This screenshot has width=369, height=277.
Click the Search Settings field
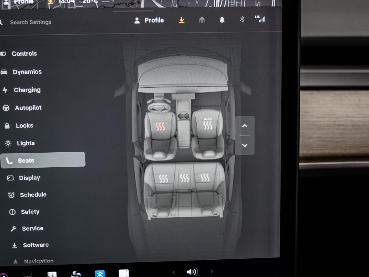tap(31, 22)
